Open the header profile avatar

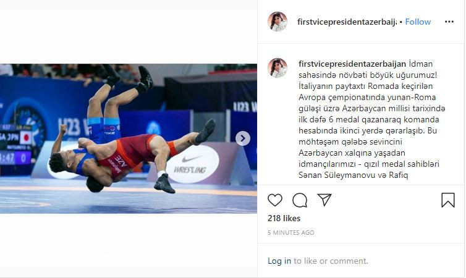277,22
